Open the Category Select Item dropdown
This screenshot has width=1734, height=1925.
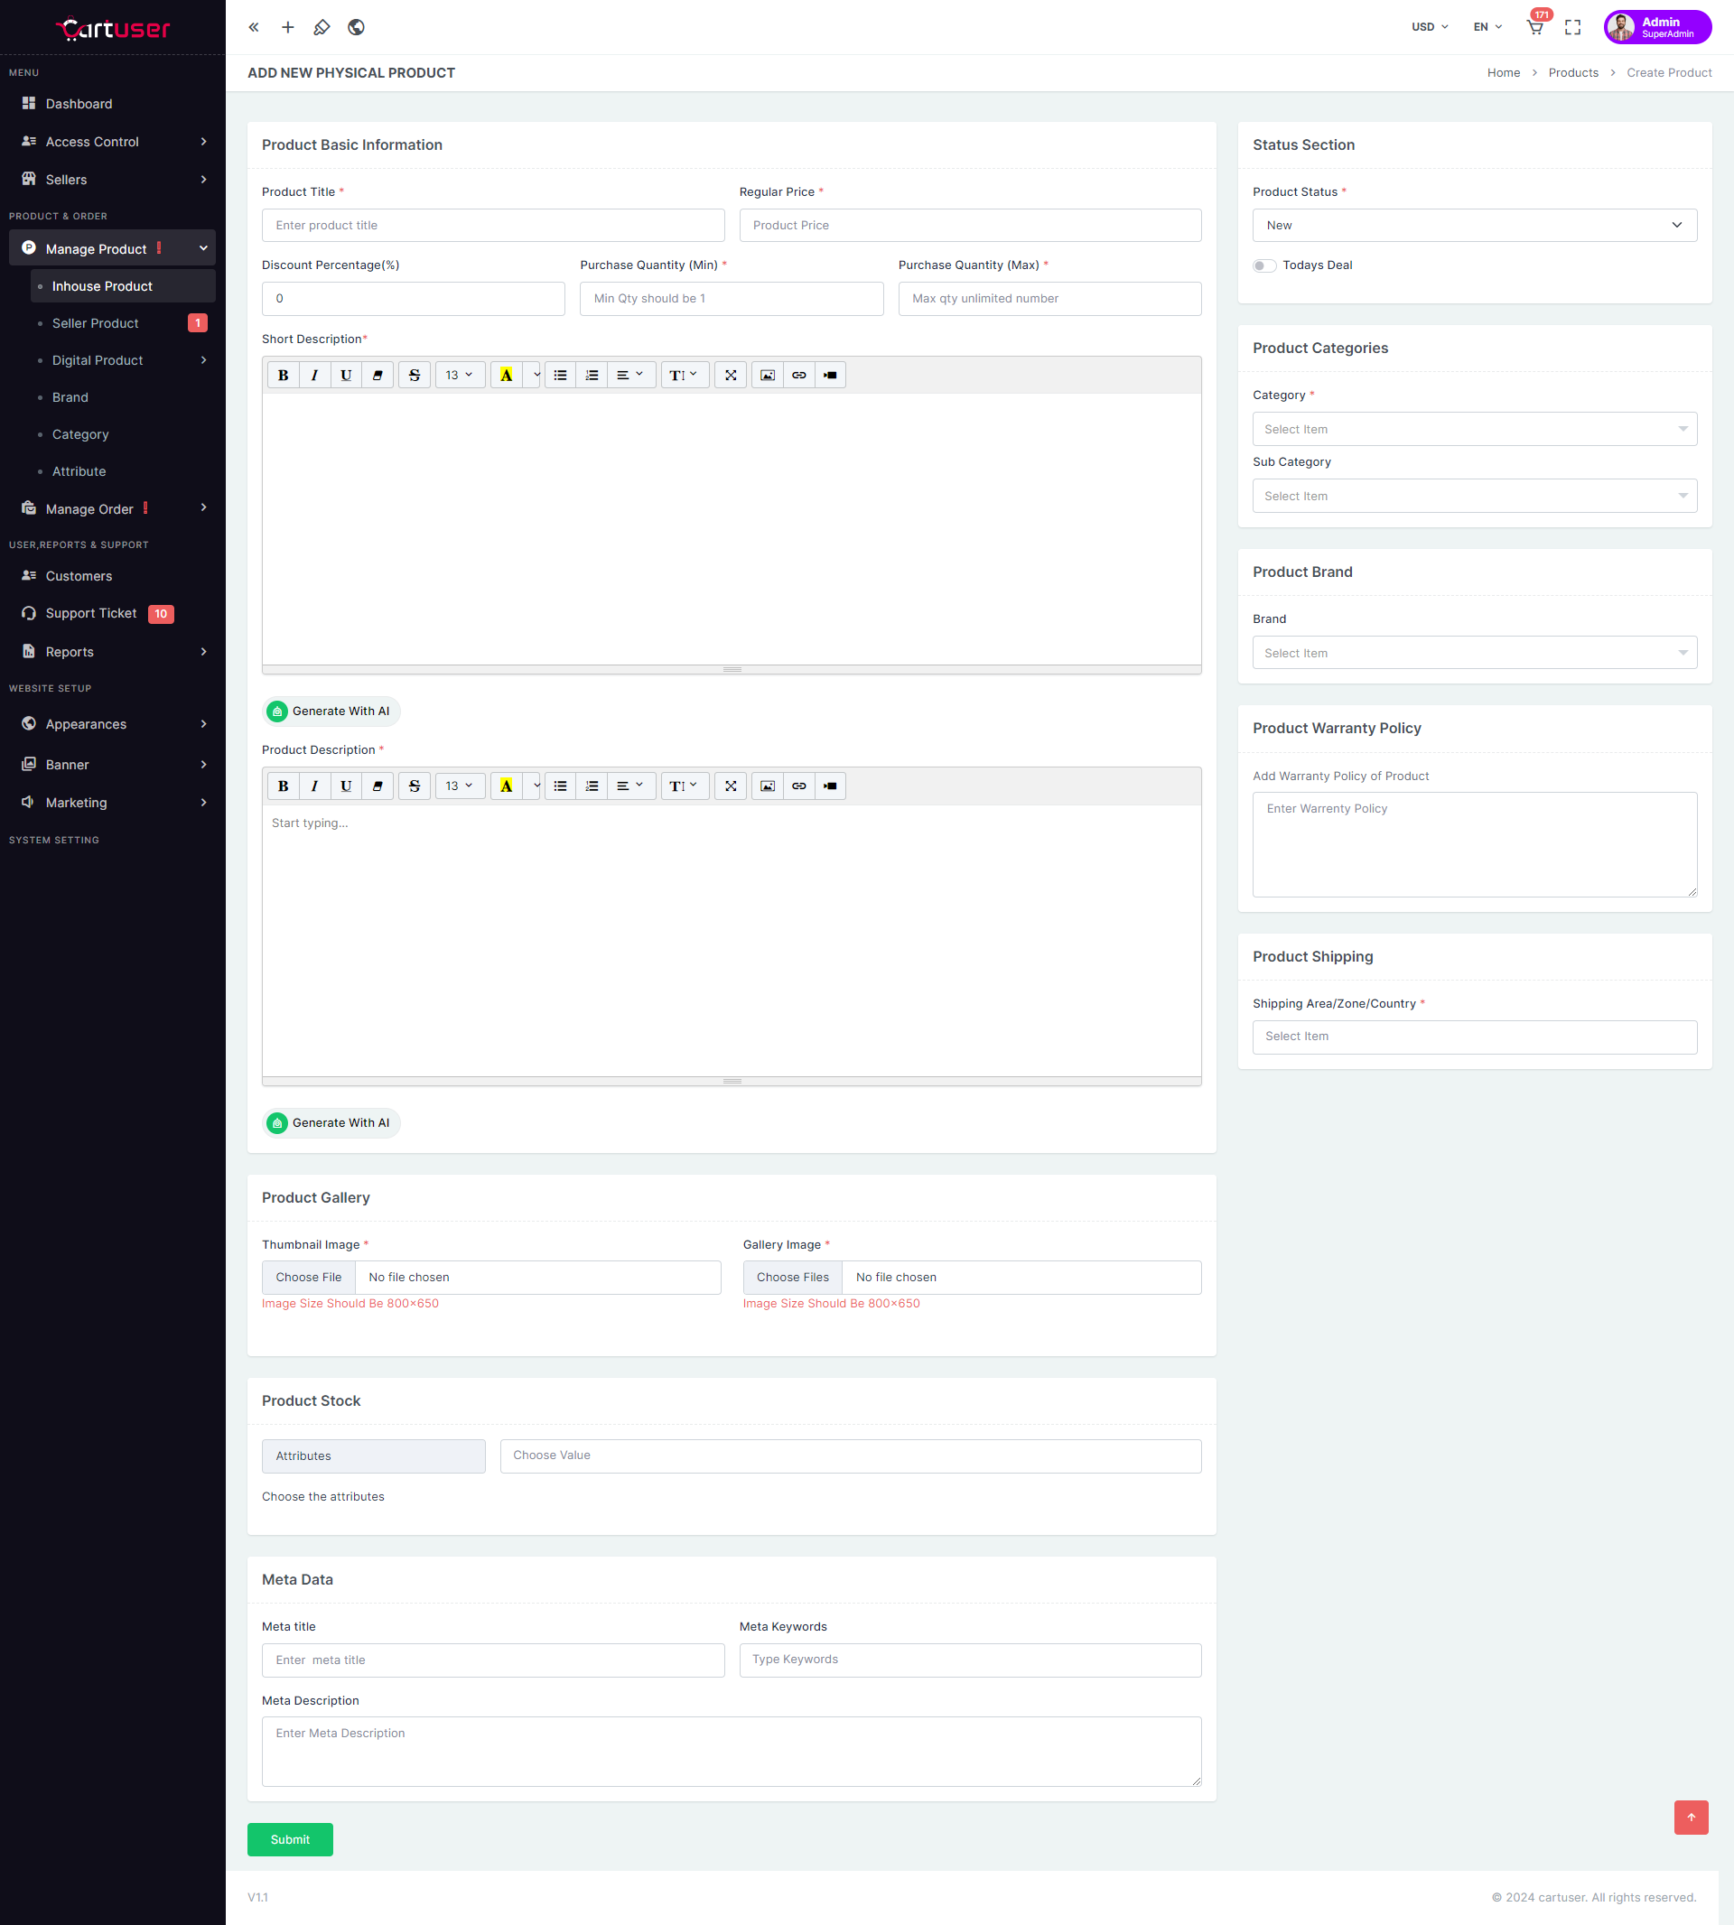coord(1474,430)
